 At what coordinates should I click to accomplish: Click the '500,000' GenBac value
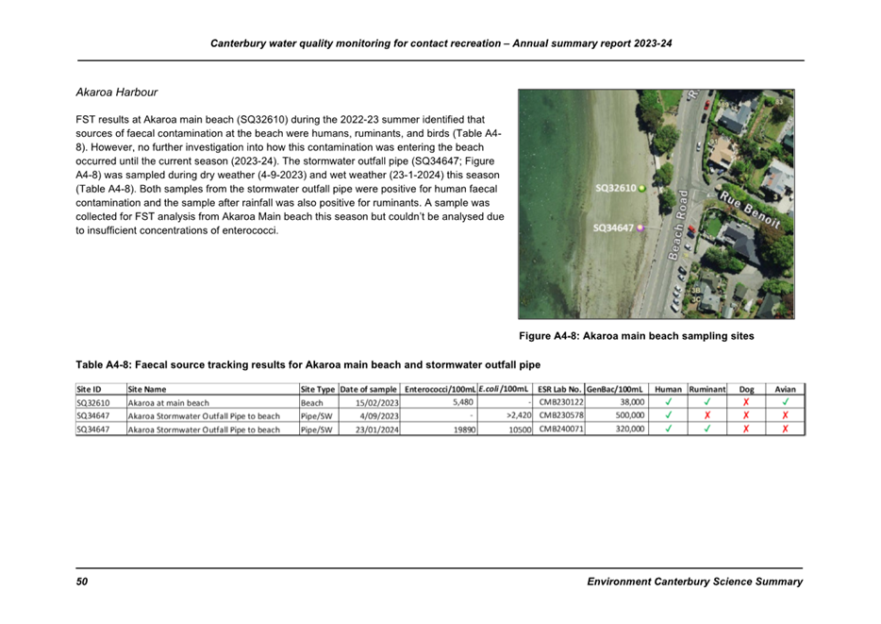(x=630, y=415)
